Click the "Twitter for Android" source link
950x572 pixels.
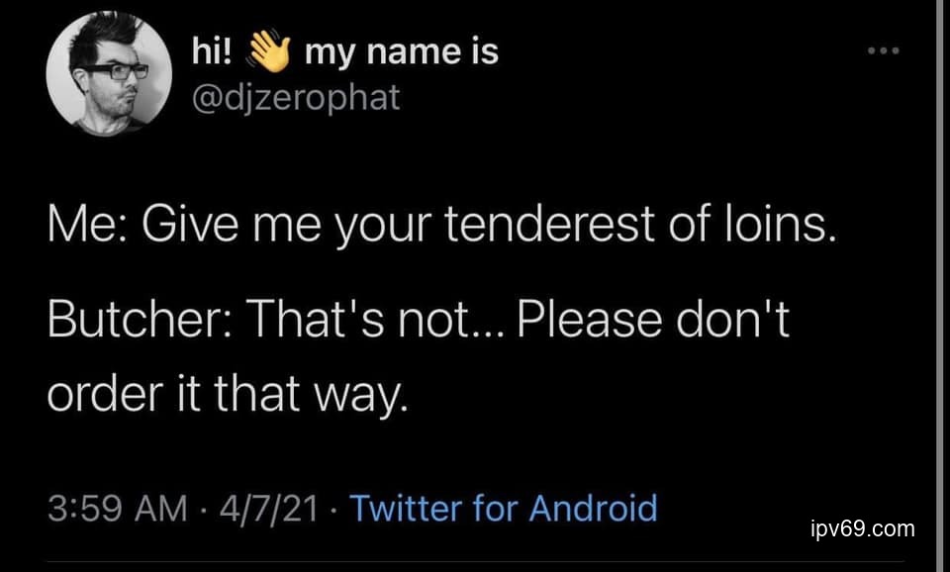[504, 509]
